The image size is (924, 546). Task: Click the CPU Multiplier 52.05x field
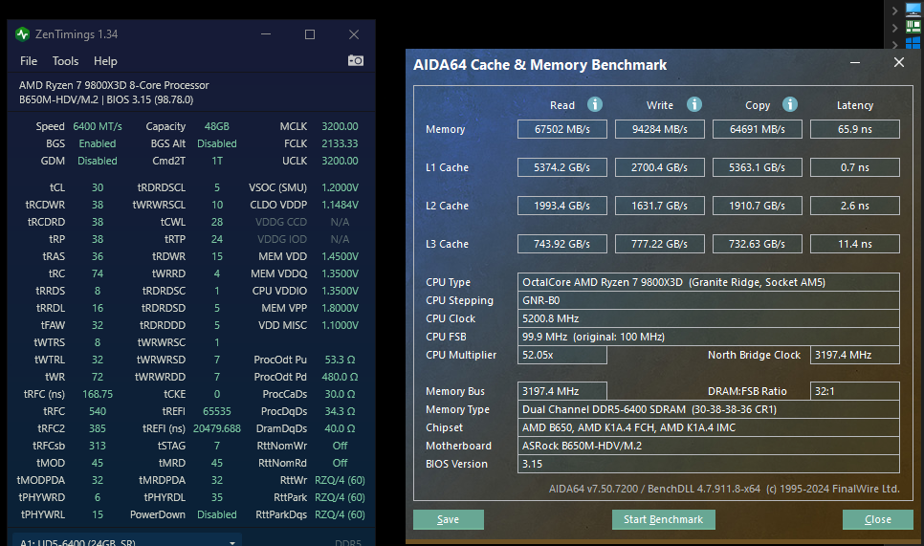click(x=562, y=355)
